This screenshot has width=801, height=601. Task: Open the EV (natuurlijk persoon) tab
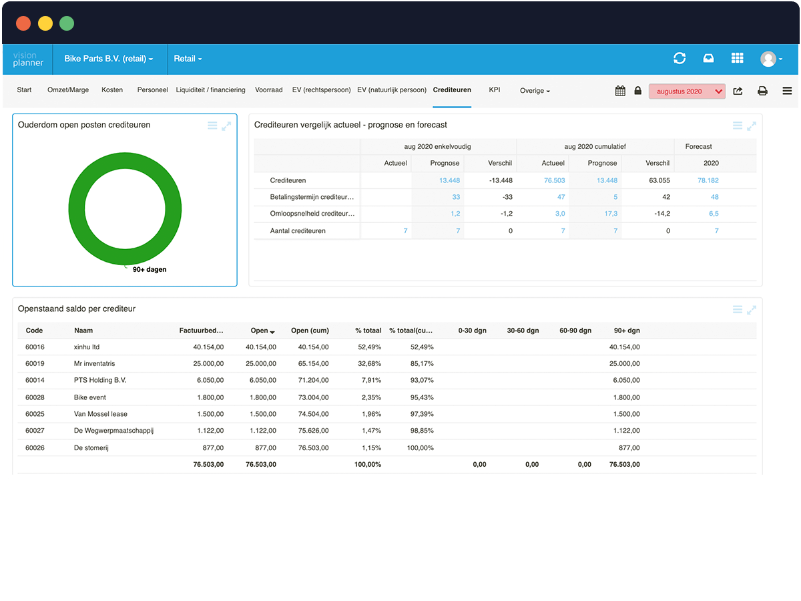[392, 89]
